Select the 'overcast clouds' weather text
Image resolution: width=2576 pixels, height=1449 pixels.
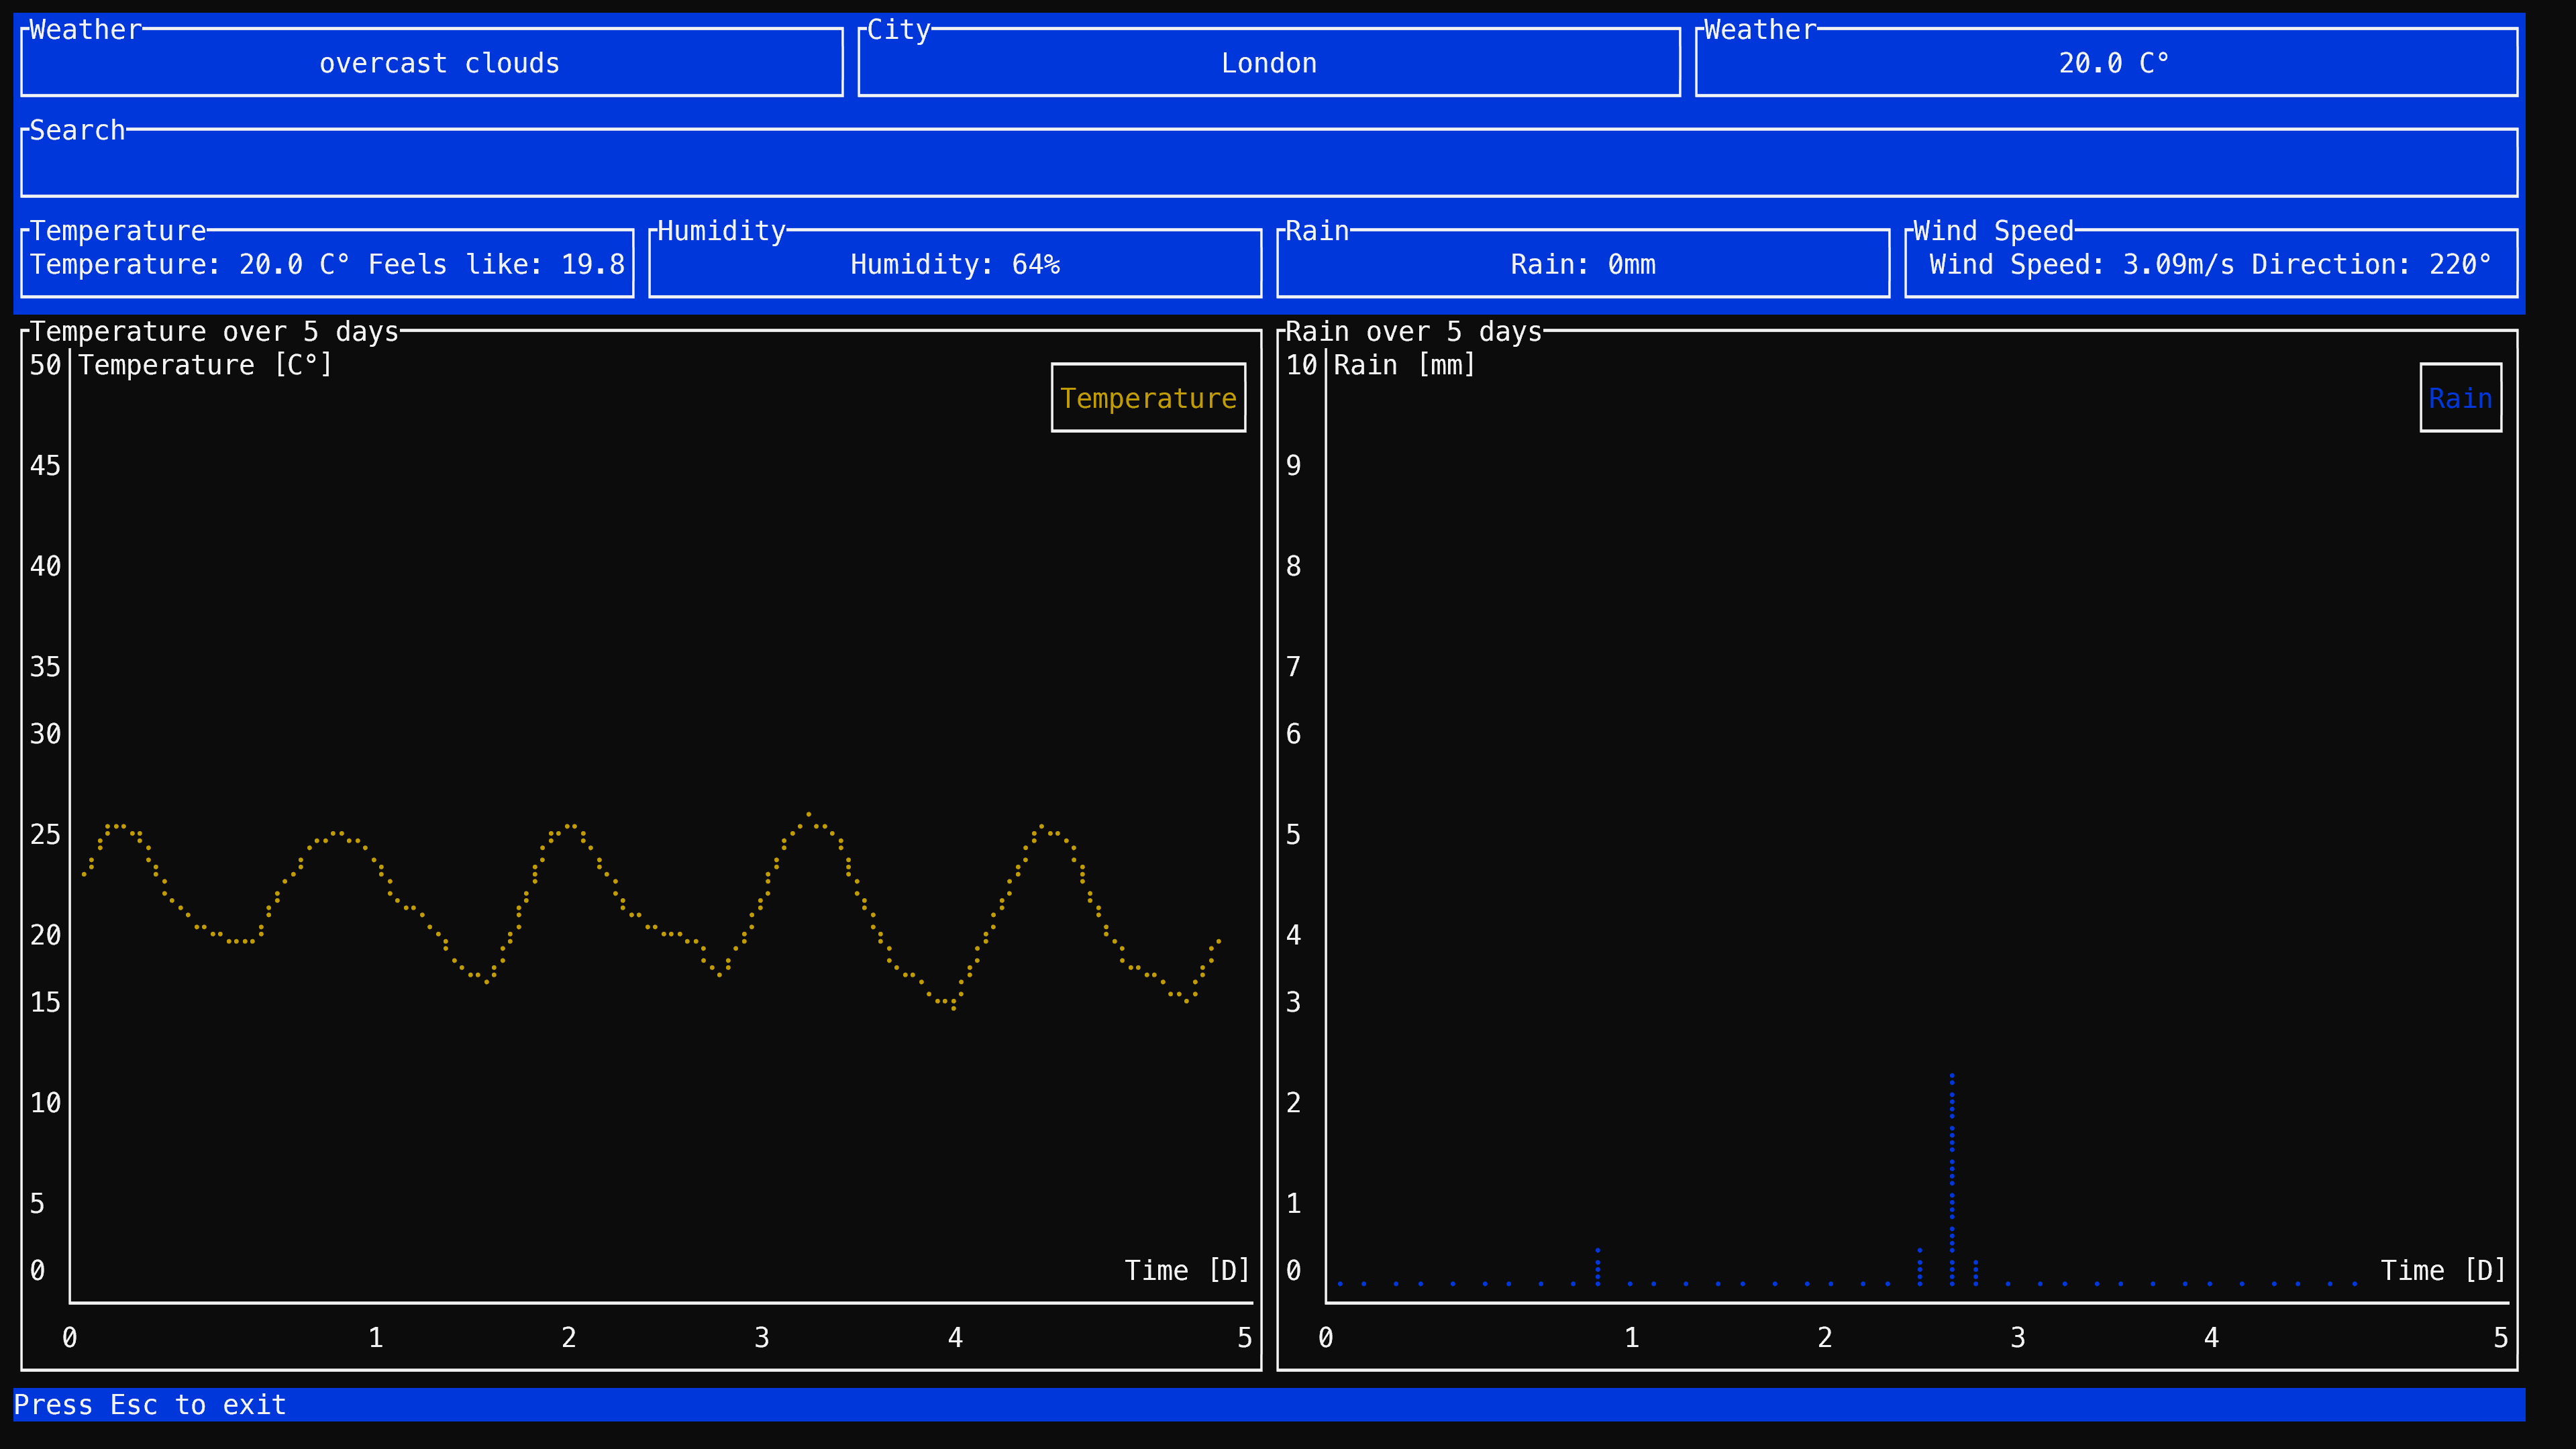pos(439,64)
